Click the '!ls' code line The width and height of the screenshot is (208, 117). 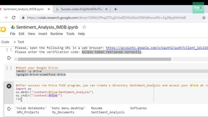[18, 99]
